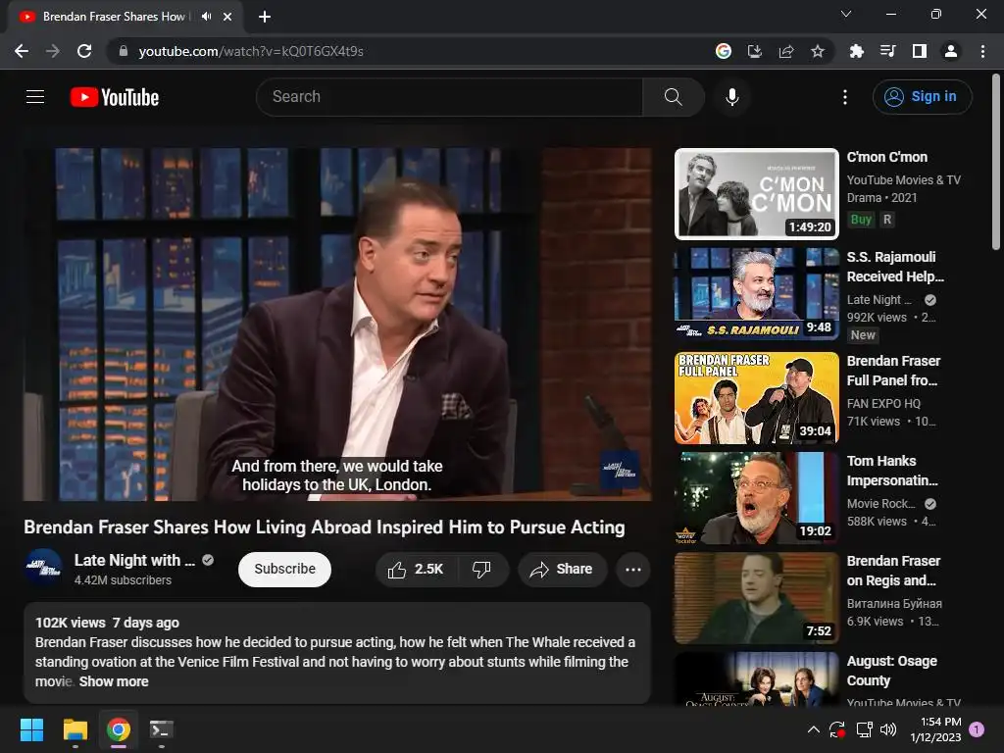This screenshot has height=753, width=1004.
Task: Open August: Osage County title
Action: 891,671
